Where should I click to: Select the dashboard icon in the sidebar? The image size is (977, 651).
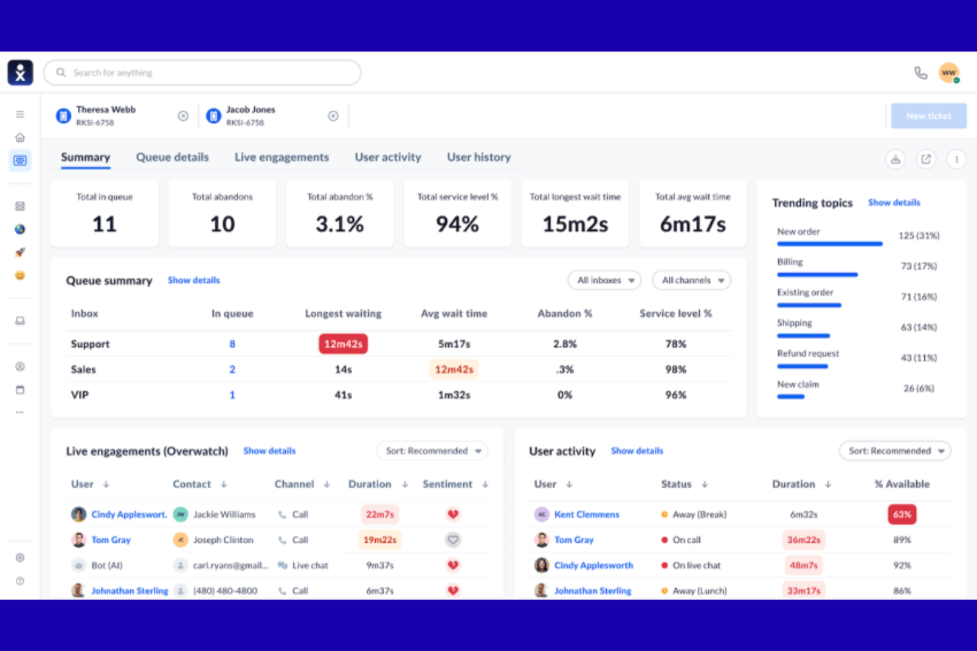point(20,160)
